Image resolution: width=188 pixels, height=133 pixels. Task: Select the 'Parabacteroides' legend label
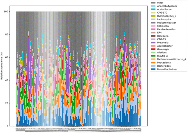pyautogui.click(x=166, y=29)
